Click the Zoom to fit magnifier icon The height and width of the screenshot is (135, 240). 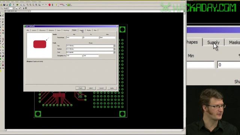[27, 5]
